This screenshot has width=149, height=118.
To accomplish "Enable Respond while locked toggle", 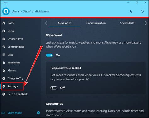I will 54,88.
